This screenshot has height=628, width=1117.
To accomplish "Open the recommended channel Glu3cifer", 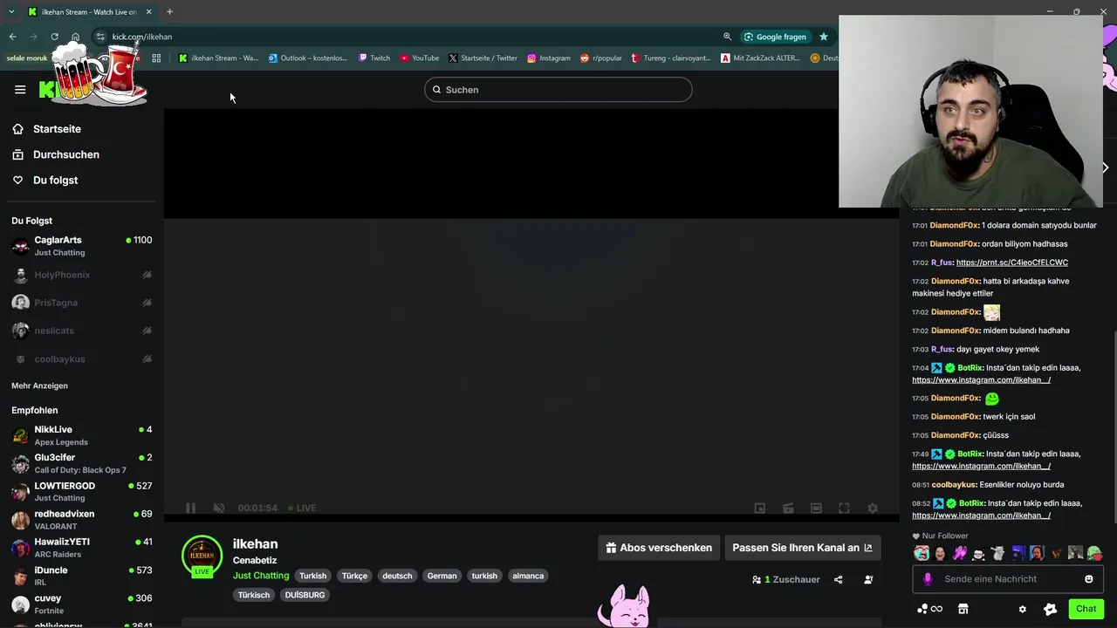I will click(x=82, y=463).
